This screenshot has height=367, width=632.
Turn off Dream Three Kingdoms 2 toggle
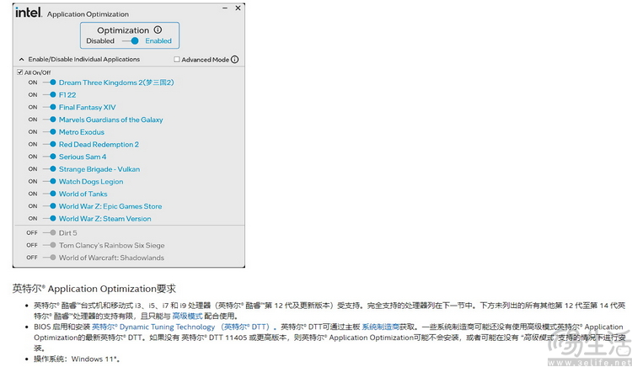50,82
